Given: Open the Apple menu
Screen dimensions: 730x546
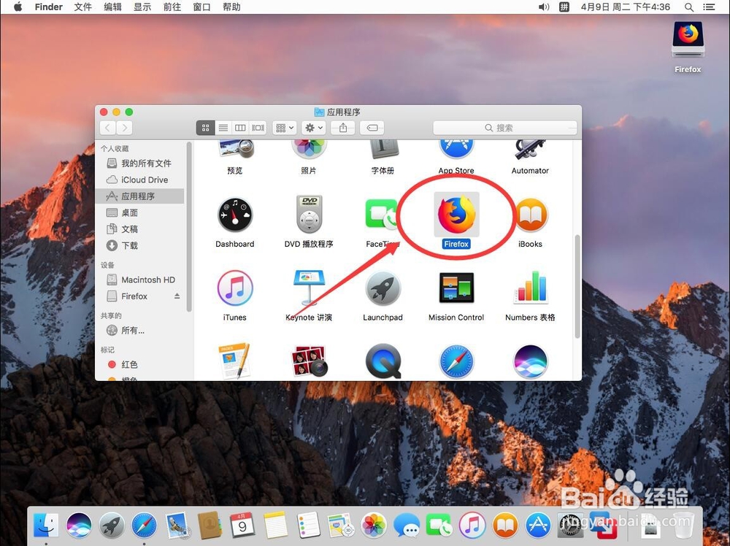Looking at the screenshot, I should [x=18, y=7].
